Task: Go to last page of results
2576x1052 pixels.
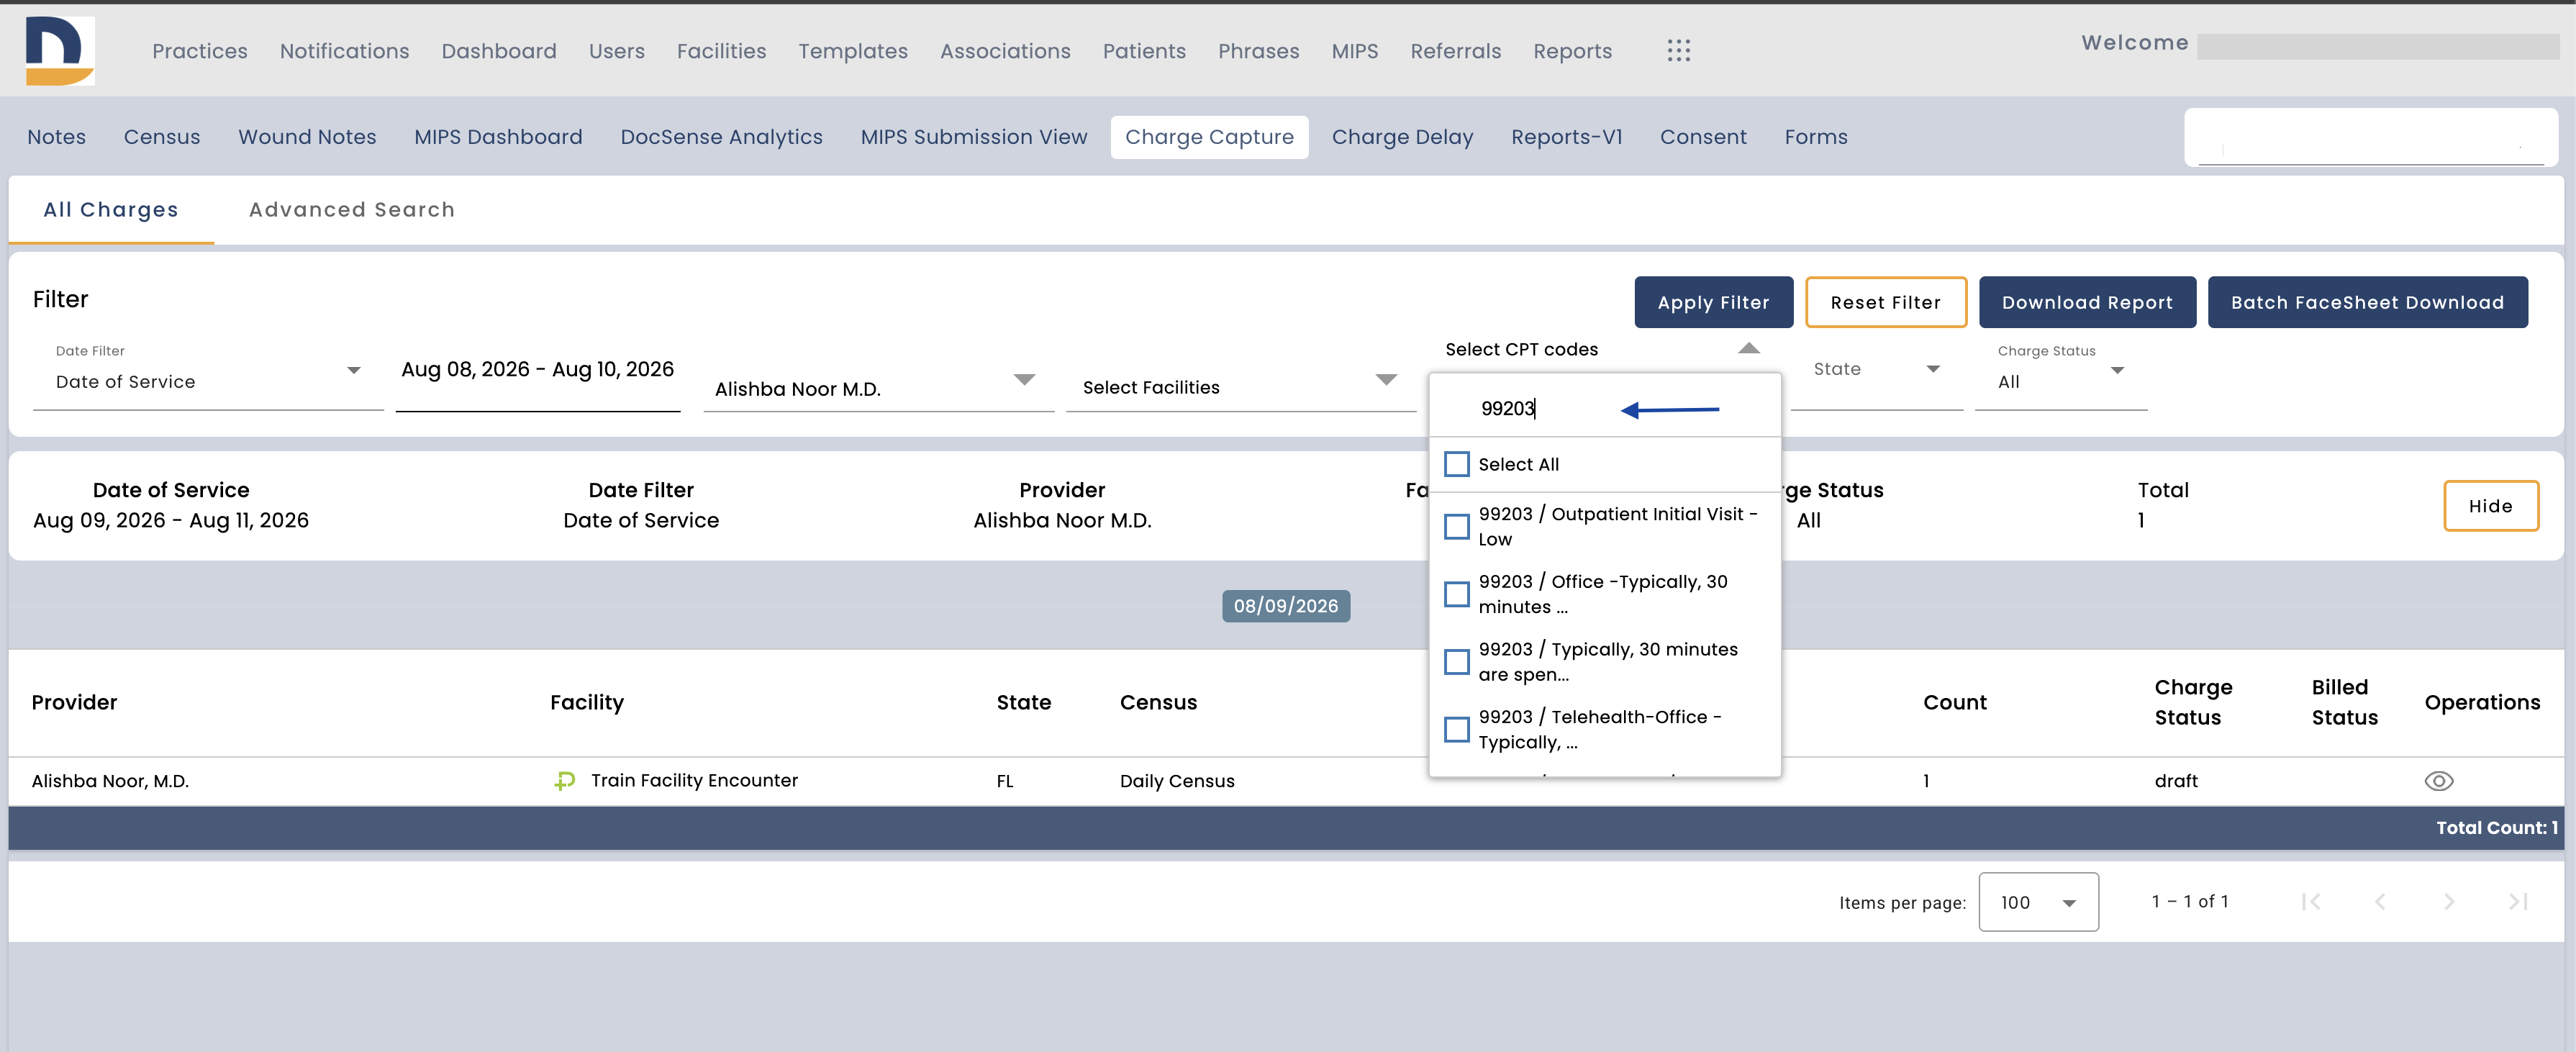Action: coord(2518,902)
